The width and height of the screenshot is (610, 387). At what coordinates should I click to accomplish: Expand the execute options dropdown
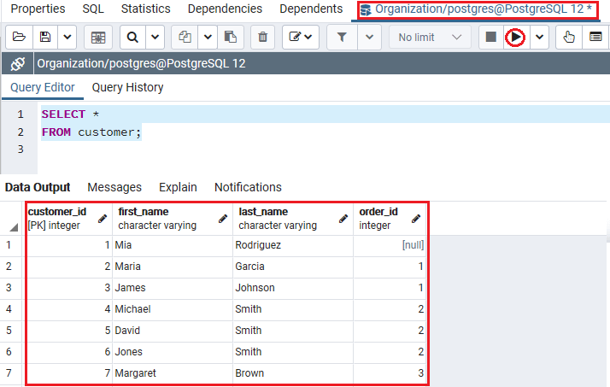[x=539, y=37]
